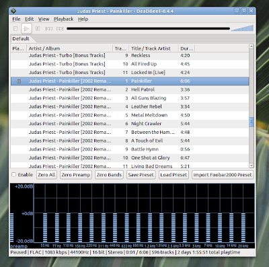
Task: Select the track Metal Meltdown
Action: point(130,115)
